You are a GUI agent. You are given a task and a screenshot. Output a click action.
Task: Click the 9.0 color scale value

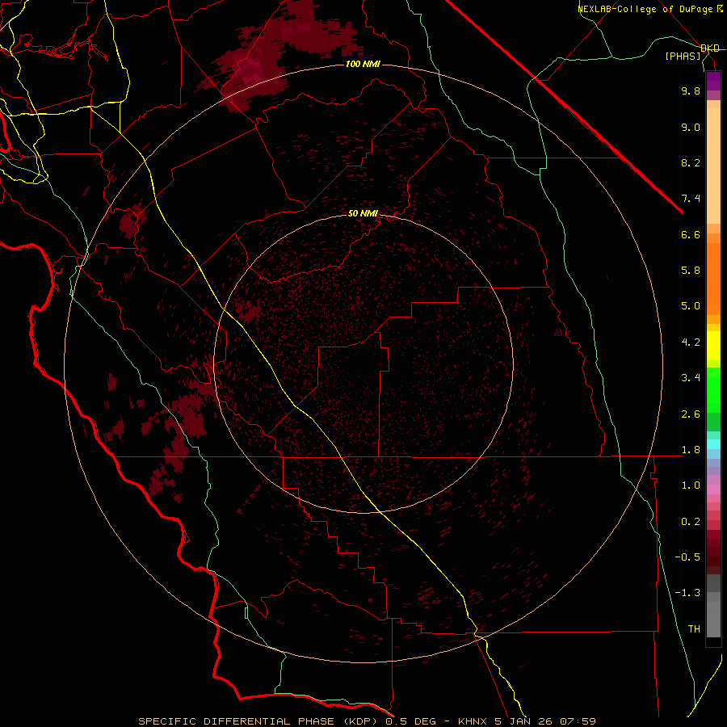pos(691,127)
